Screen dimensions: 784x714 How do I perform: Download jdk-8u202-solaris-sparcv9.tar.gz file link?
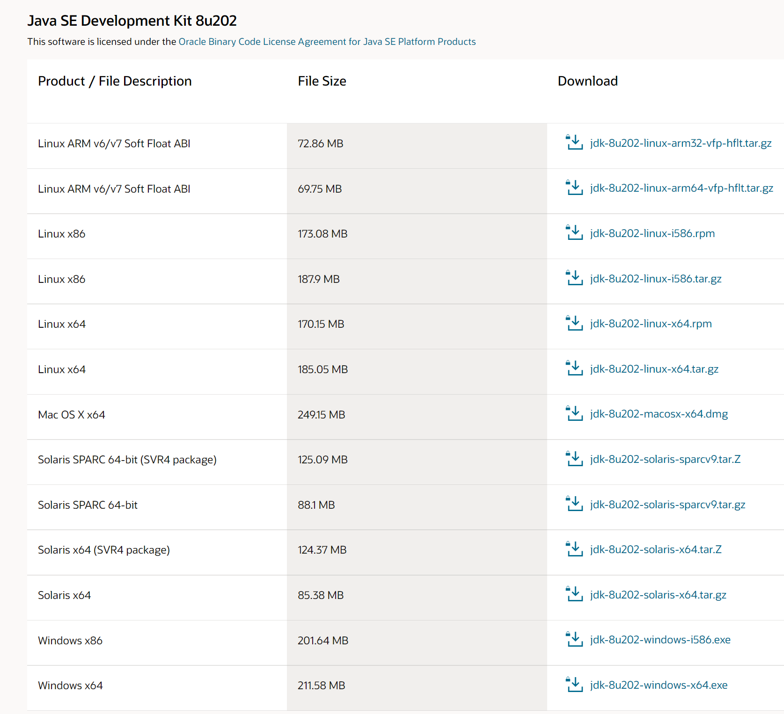coord(667,505)
